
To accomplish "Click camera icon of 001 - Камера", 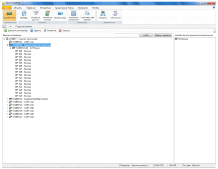I will click(17, 51).
